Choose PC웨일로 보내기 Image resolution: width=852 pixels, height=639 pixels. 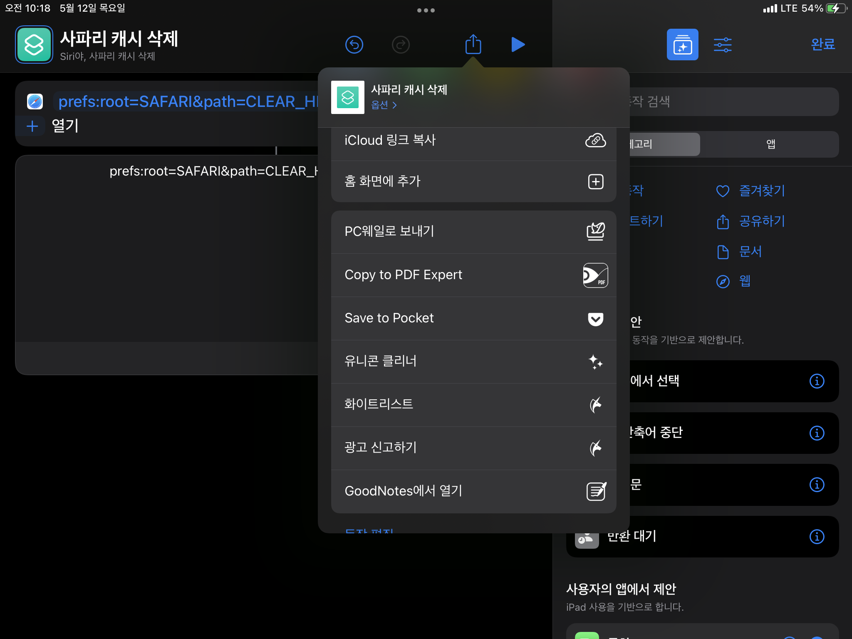473,232
